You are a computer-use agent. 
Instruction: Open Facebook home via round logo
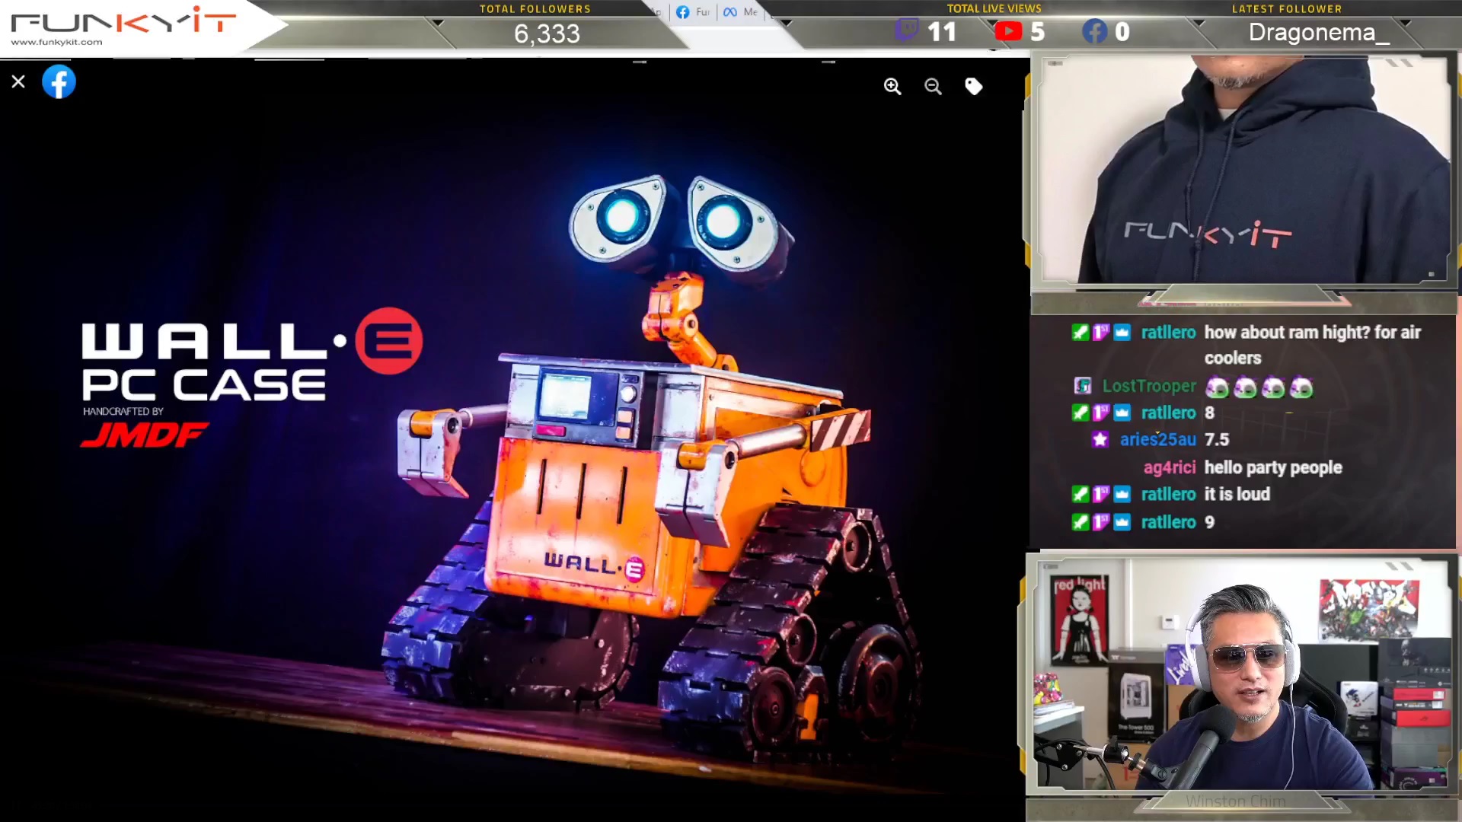(59, 81)
